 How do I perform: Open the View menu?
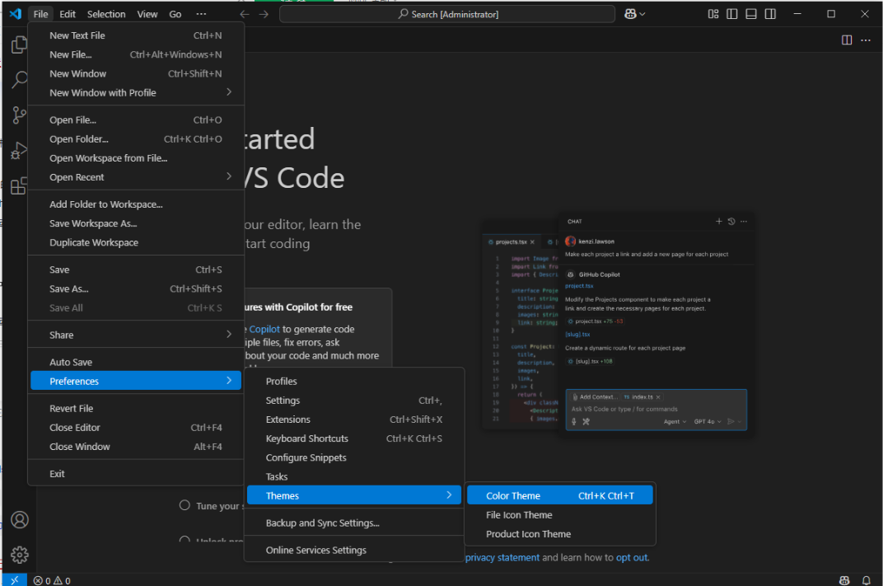point(147,14)
